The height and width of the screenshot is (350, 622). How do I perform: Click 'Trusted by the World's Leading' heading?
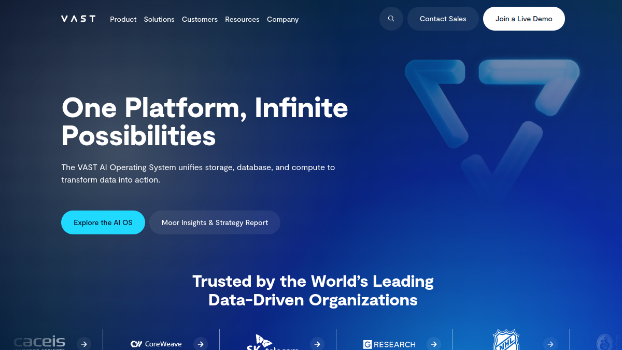click(x=313, y=290)
